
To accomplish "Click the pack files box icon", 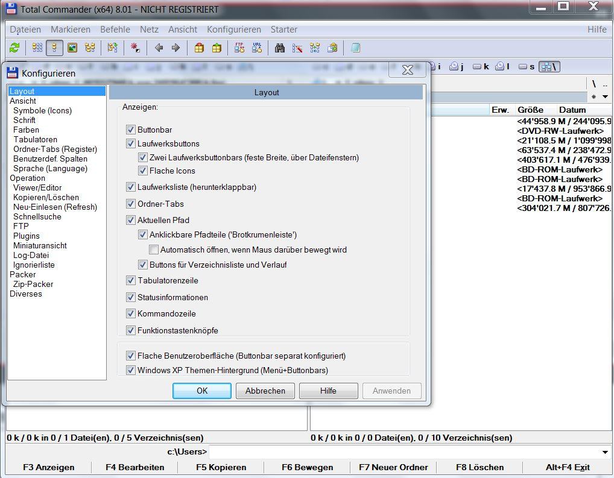I will tap(199, 48).
